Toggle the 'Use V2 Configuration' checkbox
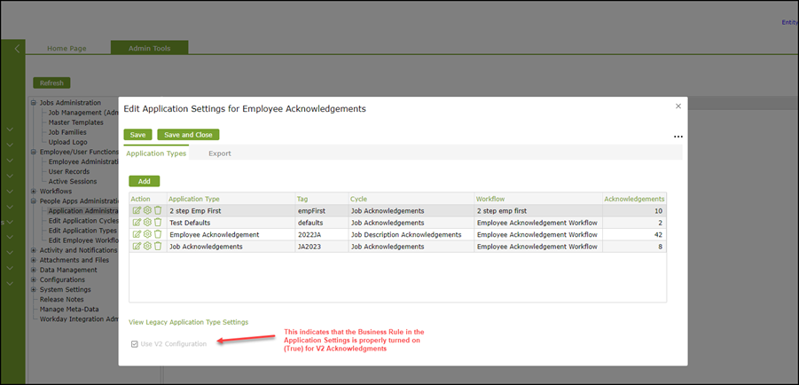Image resolution: width=799 pixels, height=385 pixels. [x=135, y=343]
